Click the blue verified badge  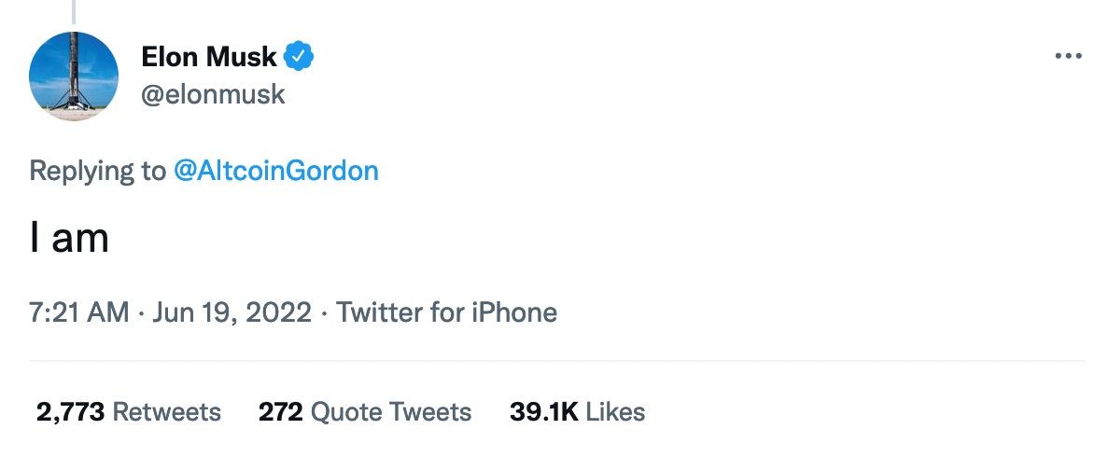tap(299, 57)
